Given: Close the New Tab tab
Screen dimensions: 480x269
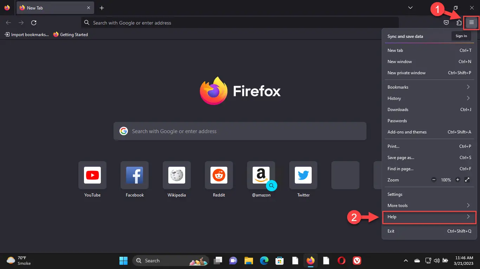Looking at the screenshot, I should click(89, 8).
